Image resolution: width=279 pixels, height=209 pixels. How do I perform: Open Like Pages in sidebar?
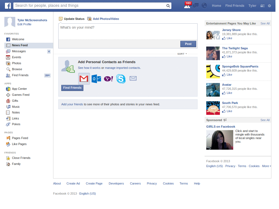pos(19,144)
